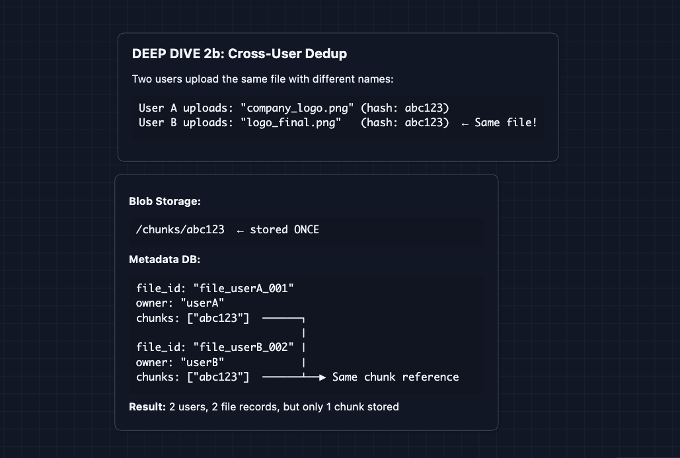The height and width of the screenshot is (458, 680).
Task: Click the "Two users upload the same file" sentence
Action: (262, 79)
